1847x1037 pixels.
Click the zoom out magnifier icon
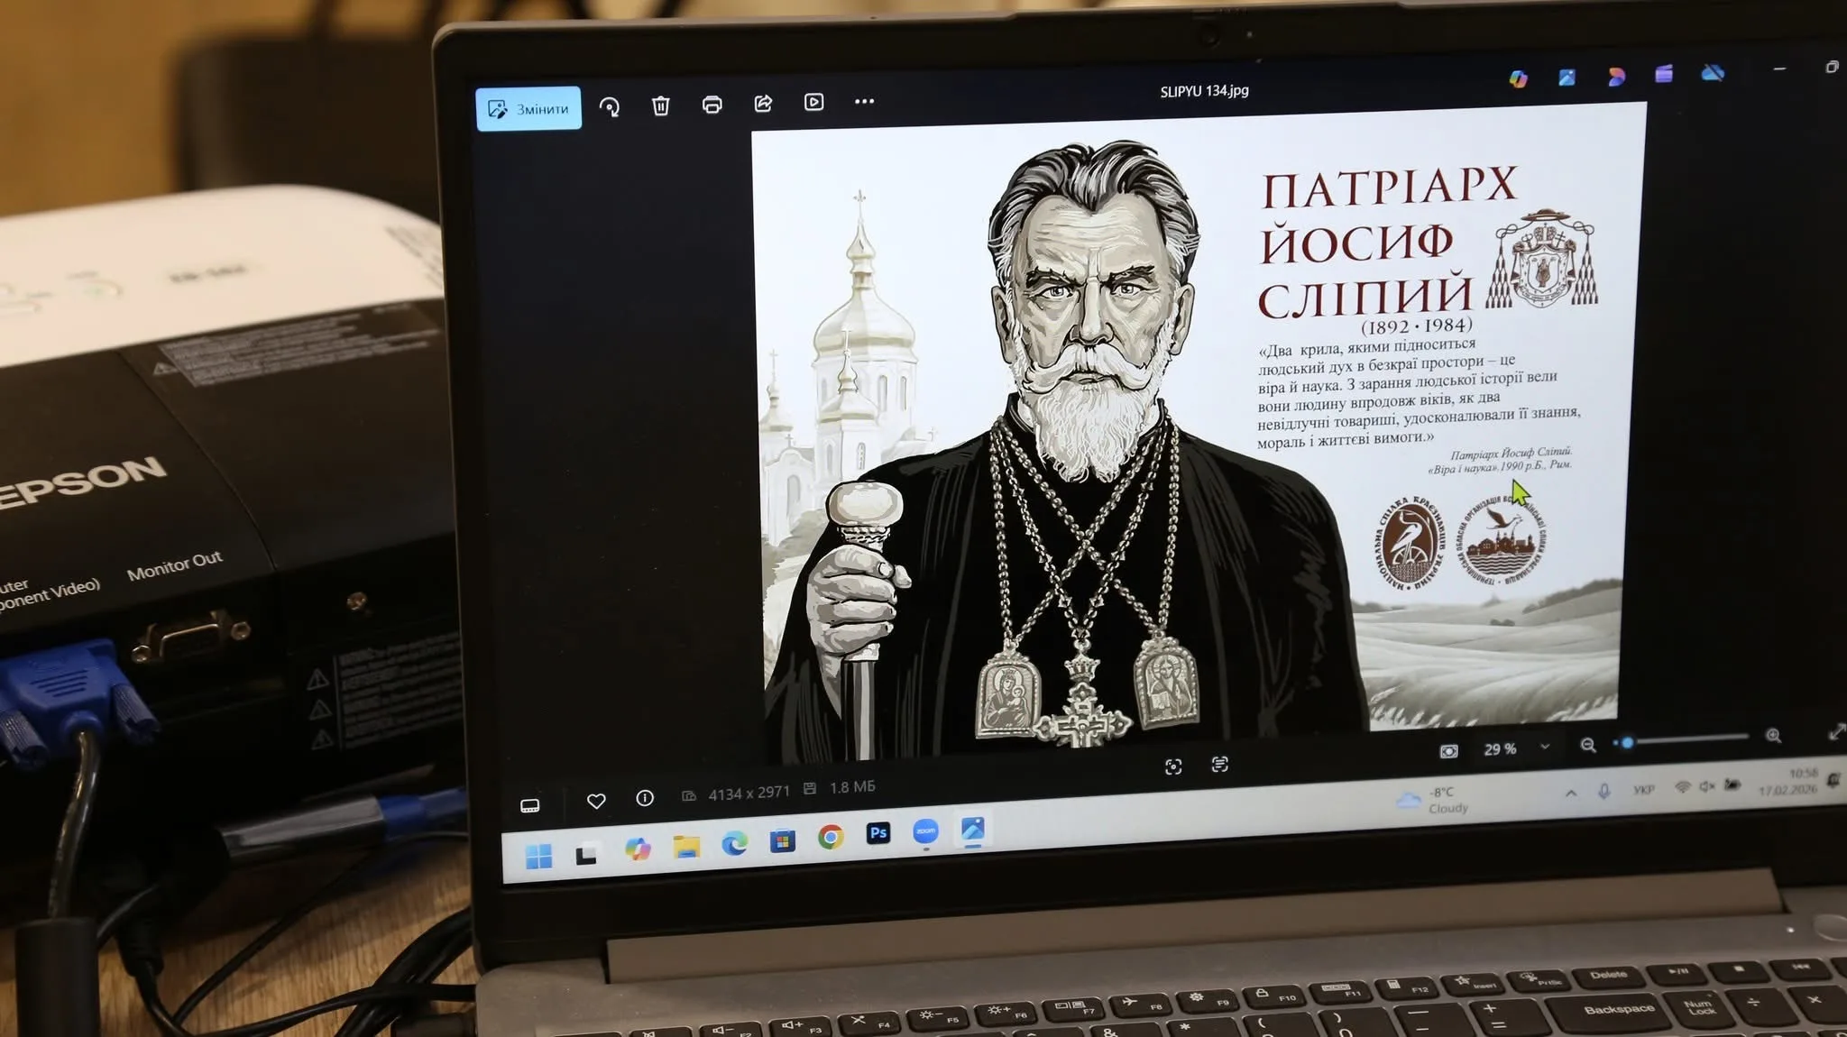click(x=1588, y=745)
